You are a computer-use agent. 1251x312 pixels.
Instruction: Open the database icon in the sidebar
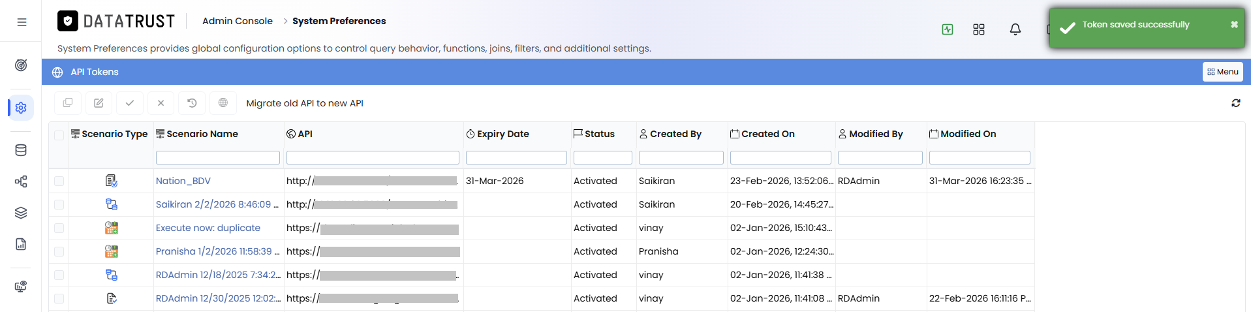[21, 150]
